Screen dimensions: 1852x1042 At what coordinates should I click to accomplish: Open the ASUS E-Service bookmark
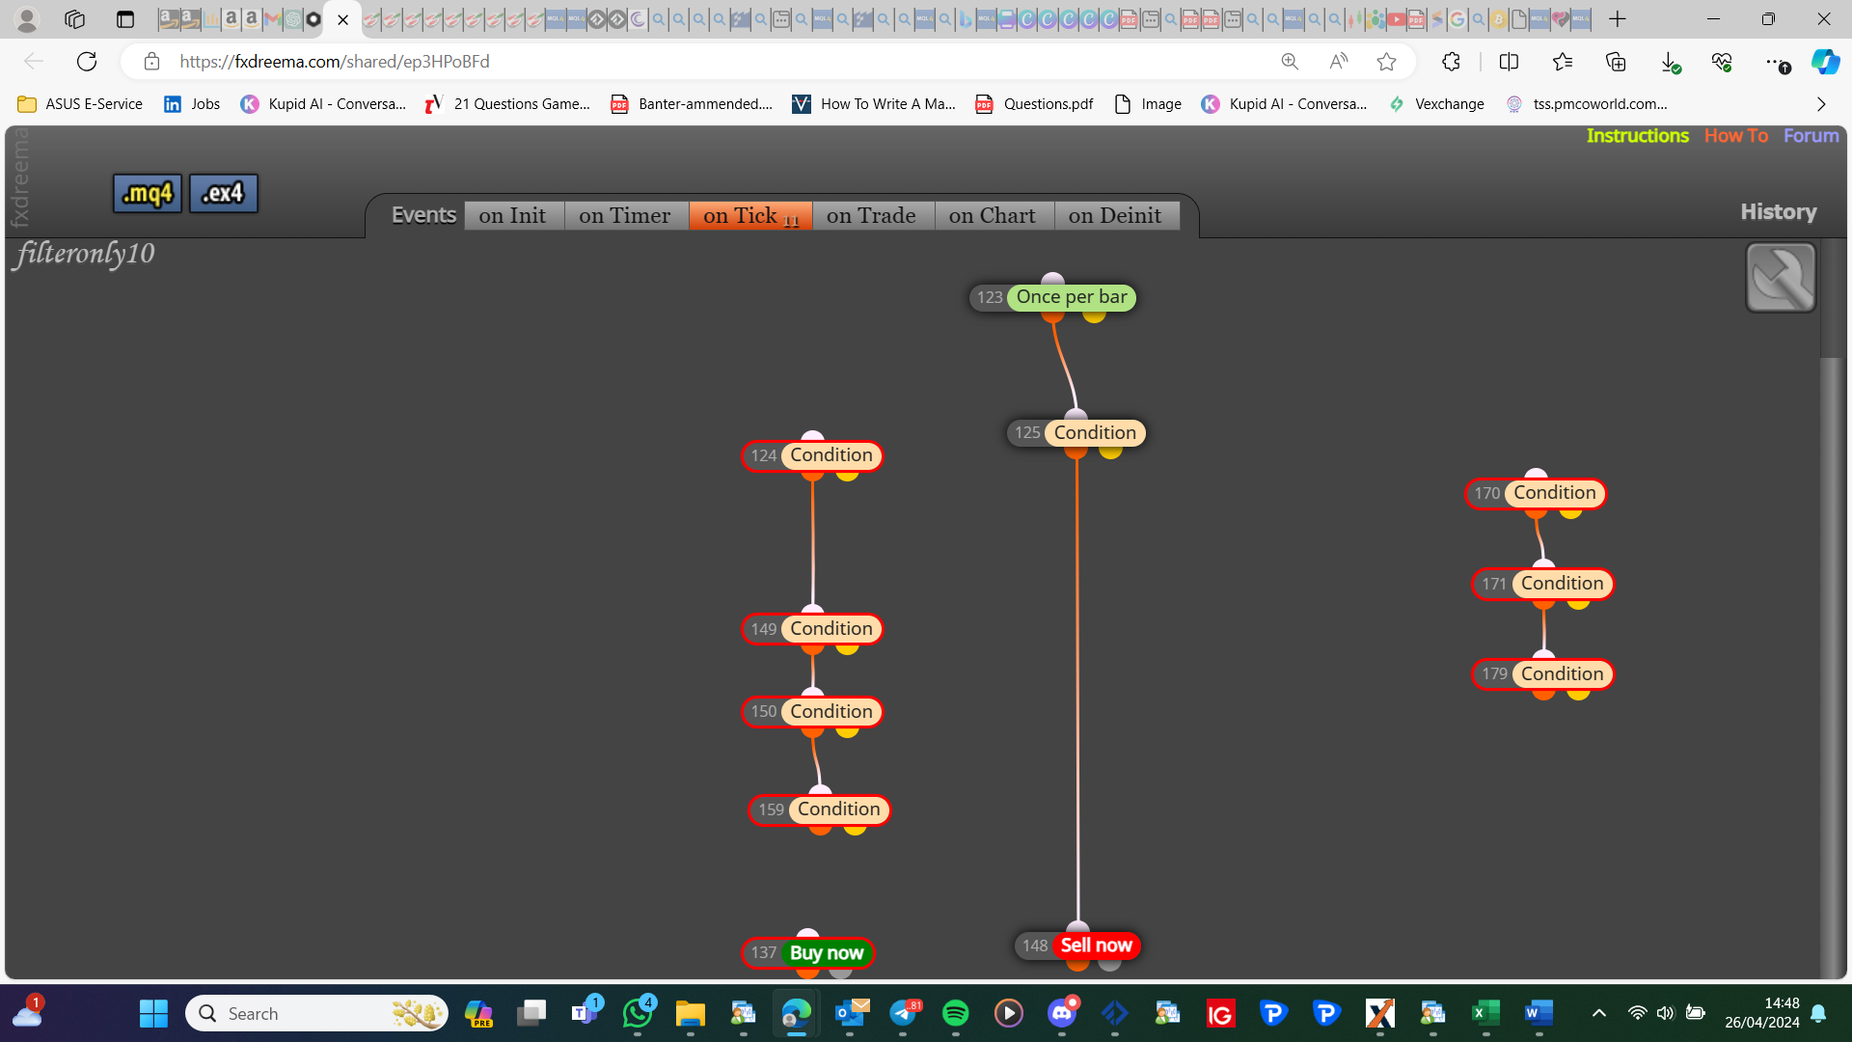click(x=81, y=104)
